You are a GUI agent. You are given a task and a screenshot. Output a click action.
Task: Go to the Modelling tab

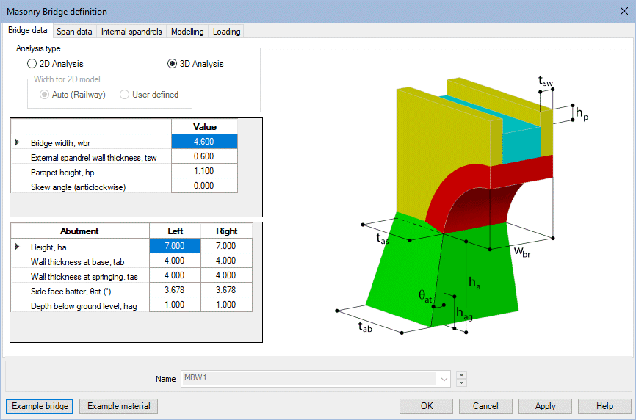[x=187, y=32]
